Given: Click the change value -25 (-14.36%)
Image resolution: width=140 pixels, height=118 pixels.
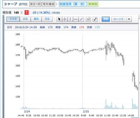Looking at the screenshot, I should tap(41, 13).
